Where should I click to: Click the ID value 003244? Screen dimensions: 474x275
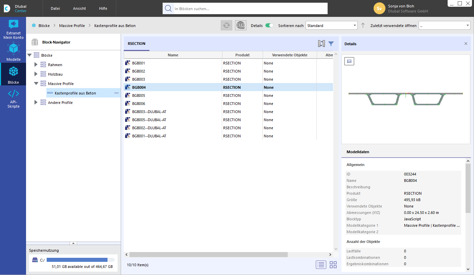[x=410, y=174]
